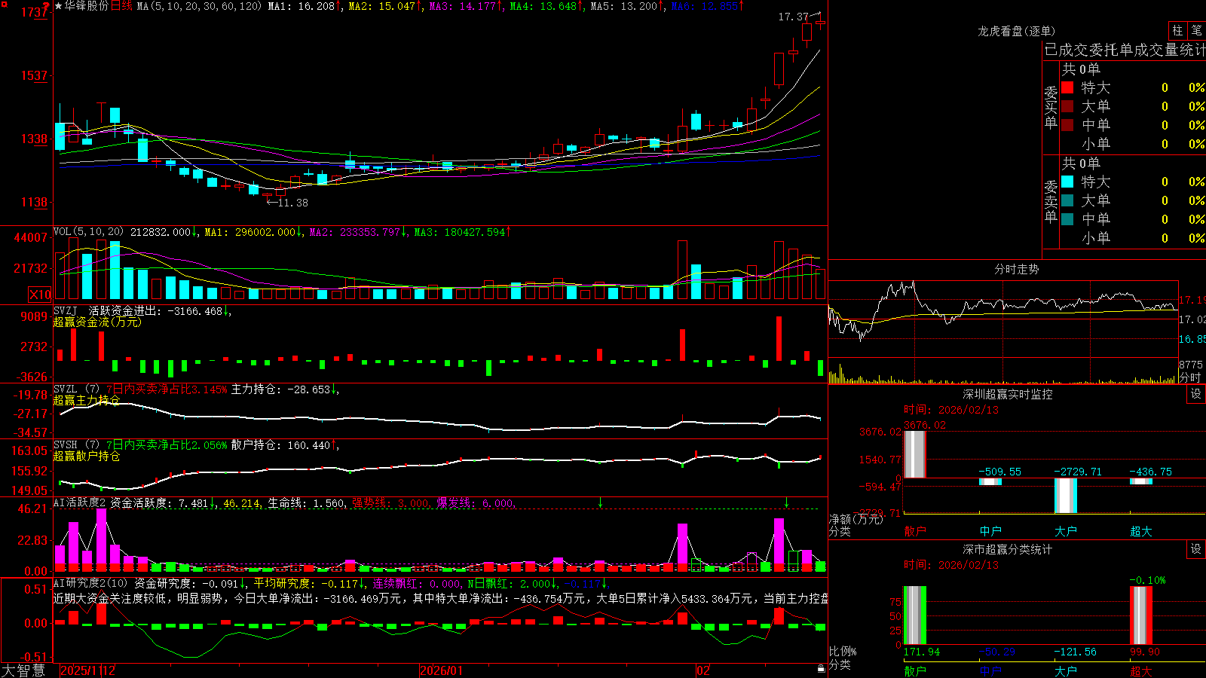Image resolution: width=1206 pixels, height=678 pixels.
Task: Click the magenta 爆发线: 6.000 label
Action: click(x=476, y=502)
